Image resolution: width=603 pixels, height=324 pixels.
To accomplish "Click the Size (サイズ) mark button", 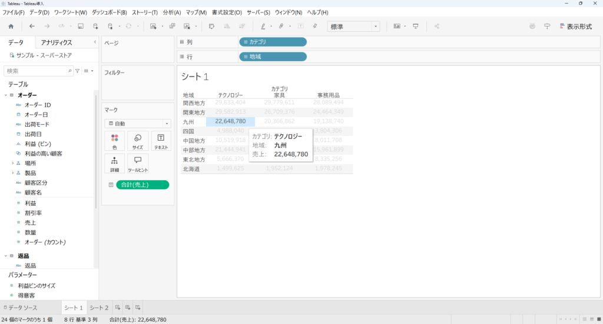I will click(137, 141).
